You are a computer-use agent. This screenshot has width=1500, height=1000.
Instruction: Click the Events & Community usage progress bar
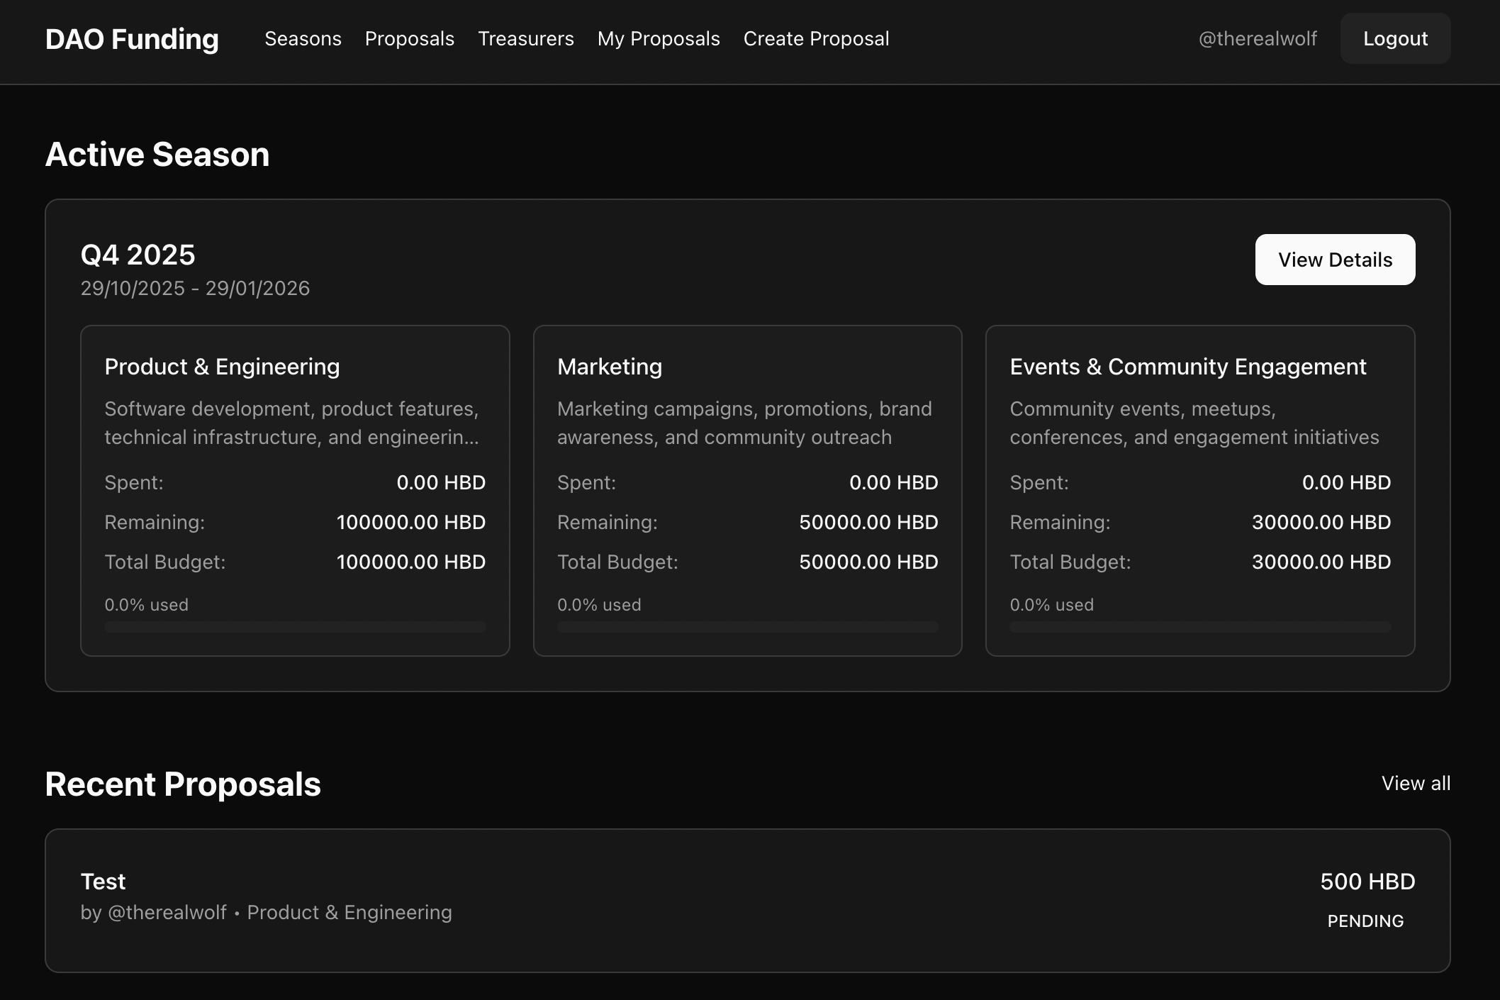coord(1199,627)
